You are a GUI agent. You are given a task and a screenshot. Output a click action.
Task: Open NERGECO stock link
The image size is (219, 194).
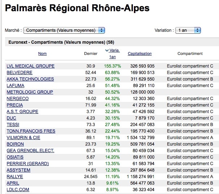coord(18,99)
